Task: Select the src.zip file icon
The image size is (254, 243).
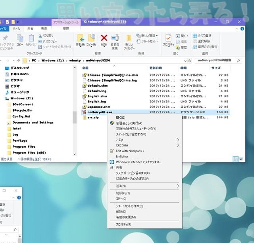Action: [84, 118]
